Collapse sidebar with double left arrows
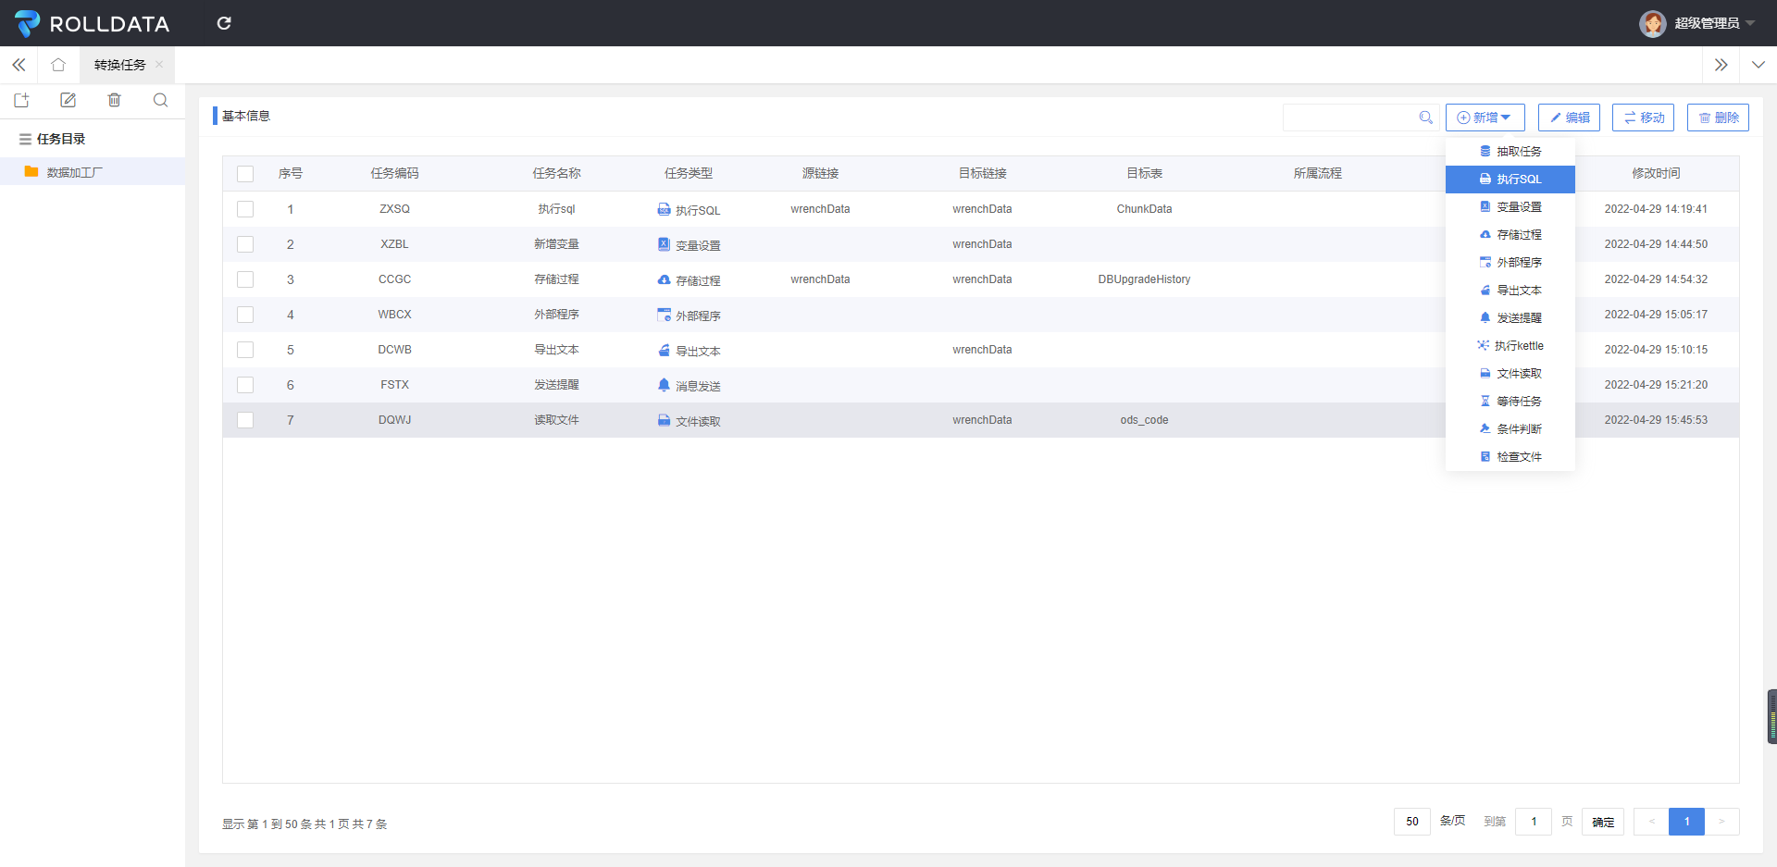 pos(19,65)
